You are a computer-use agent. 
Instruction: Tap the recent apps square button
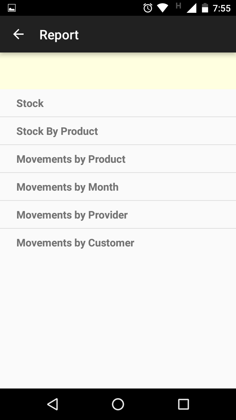[184, 404]
